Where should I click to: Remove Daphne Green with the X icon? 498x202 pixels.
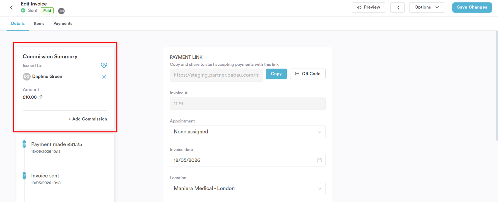click(104, 77)
